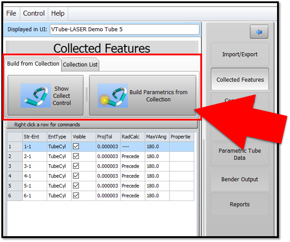
Task: Click the Build Parametrics from Collection icon
Action: click(112, 96)
